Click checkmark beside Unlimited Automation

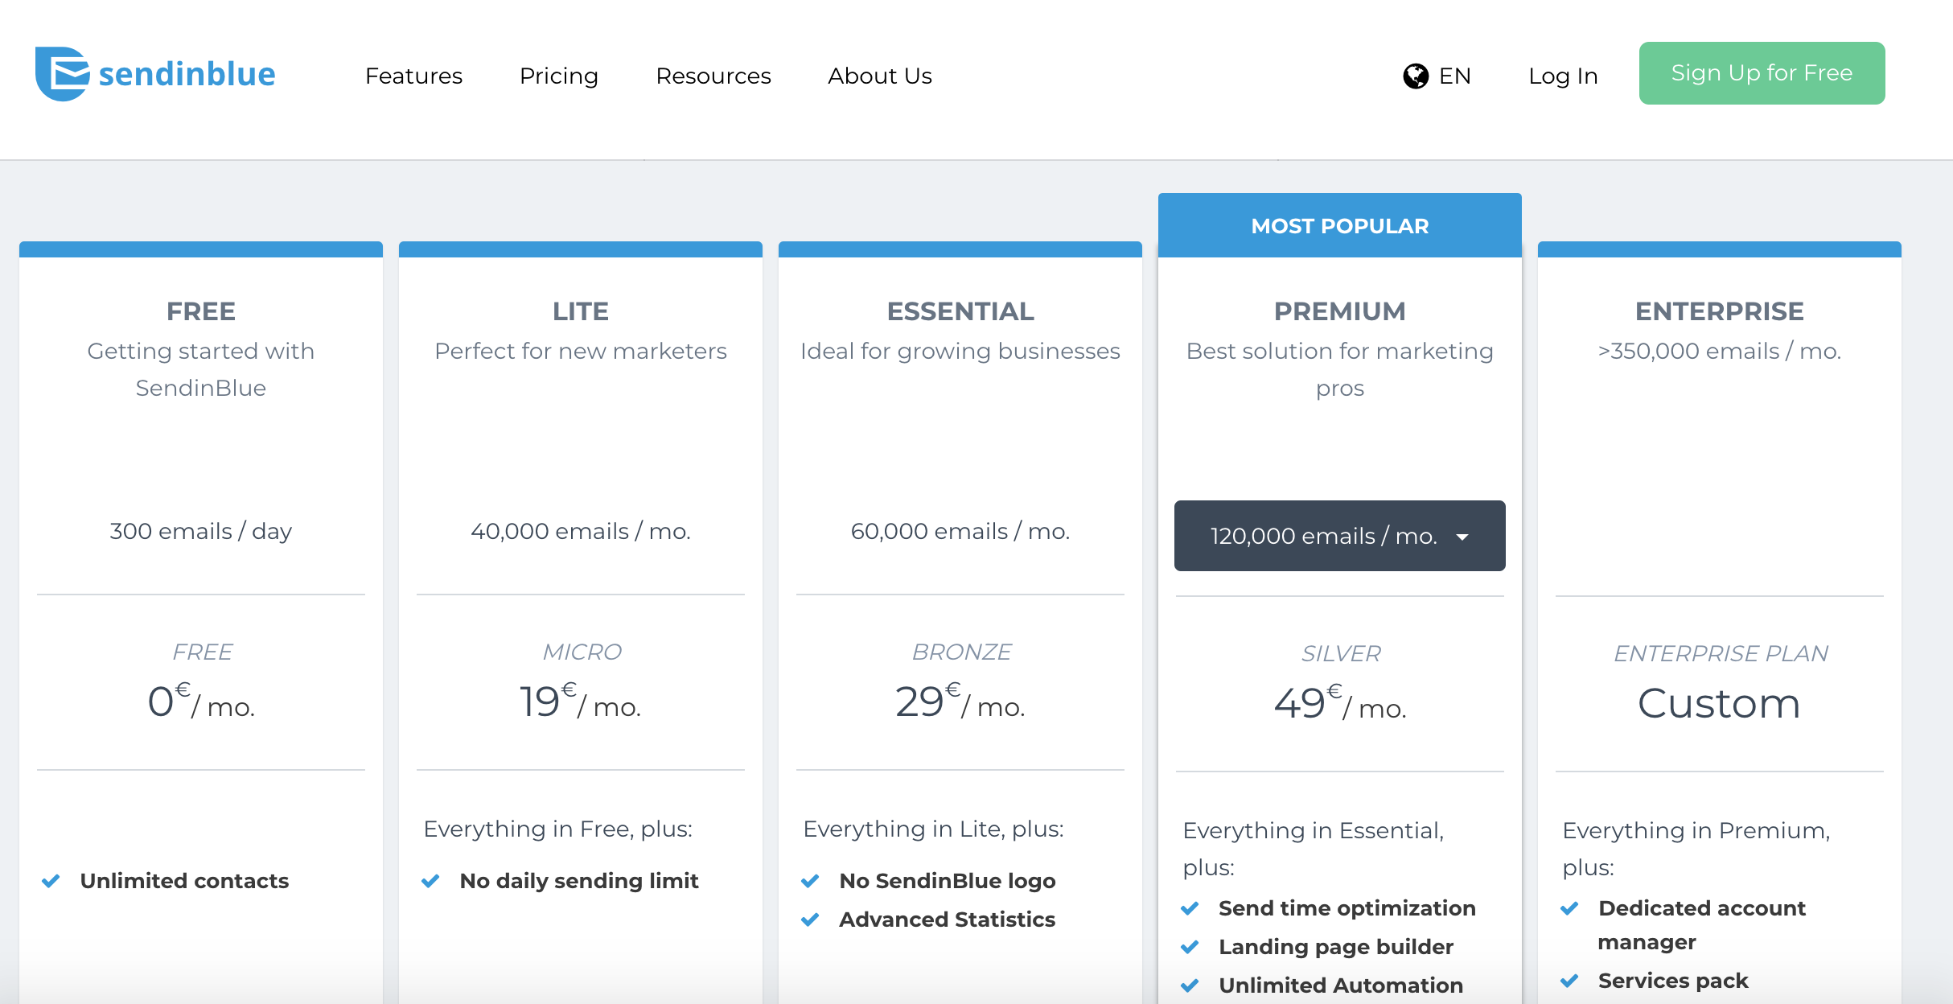[x=1190, y=985]
